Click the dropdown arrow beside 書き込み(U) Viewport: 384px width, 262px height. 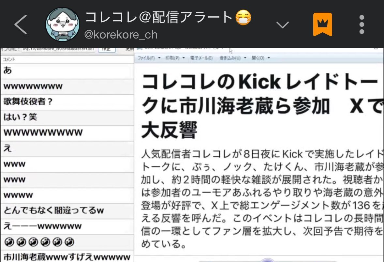click(x=245, y=58)
